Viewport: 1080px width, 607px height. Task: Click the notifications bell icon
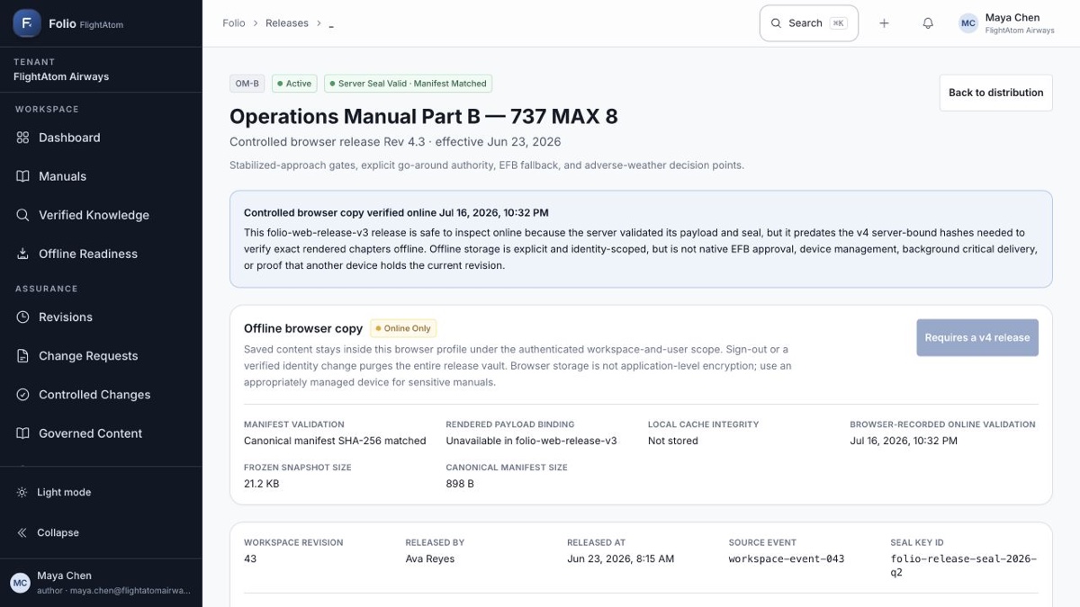click(x=928, y=23)
